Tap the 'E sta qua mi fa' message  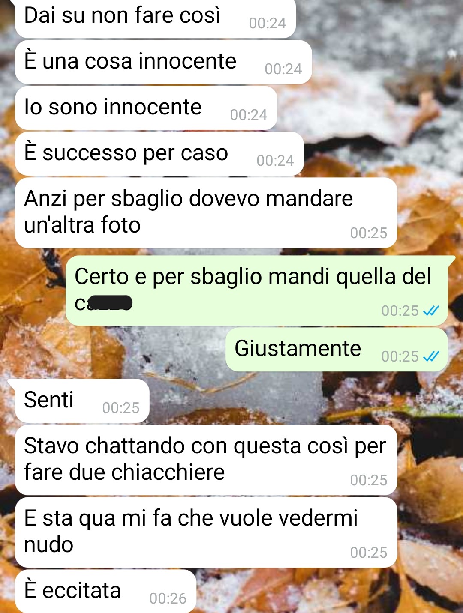coord(206,532)
